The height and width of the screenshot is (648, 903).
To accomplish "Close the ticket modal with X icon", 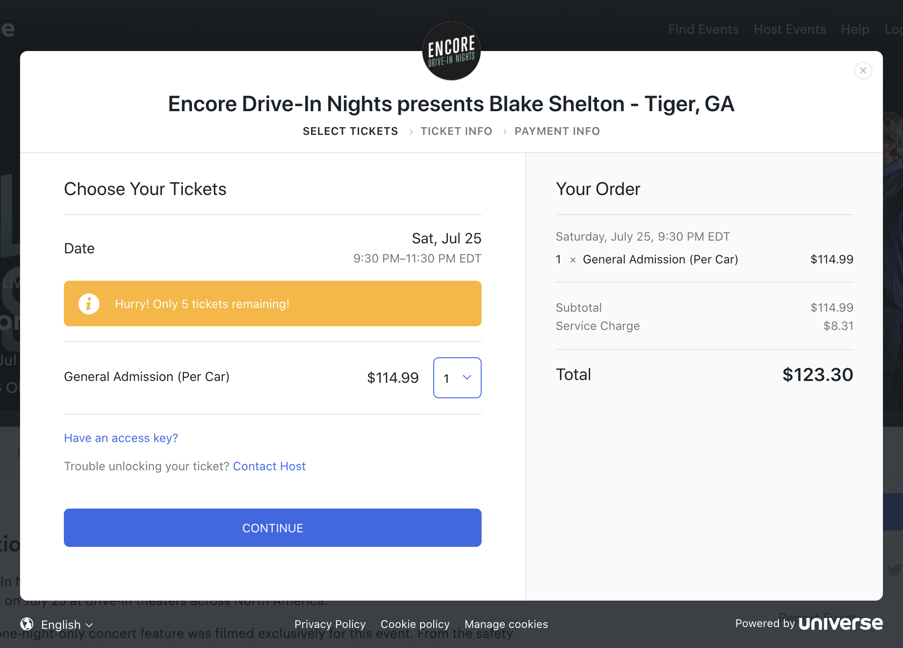I will point(863,71).
